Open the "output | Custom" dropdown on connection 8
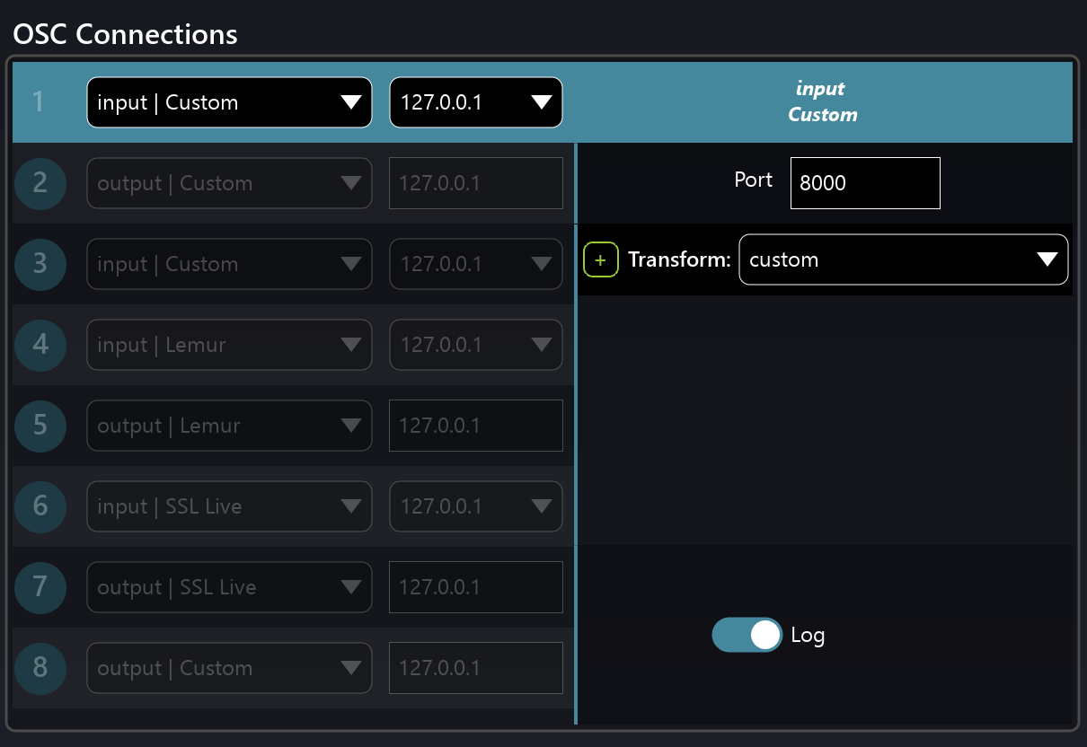Screen dimensions: 1087x747 tap(229, 668)
